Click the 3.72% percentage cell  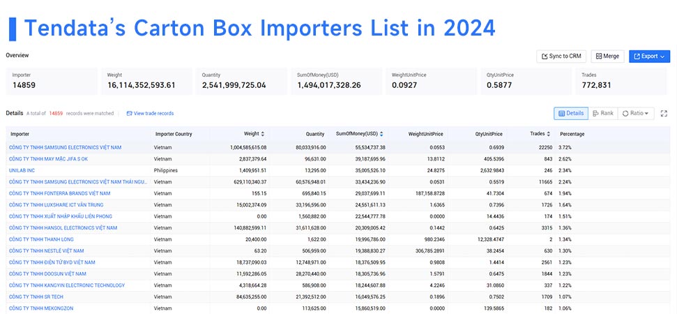tap(565, 147)
